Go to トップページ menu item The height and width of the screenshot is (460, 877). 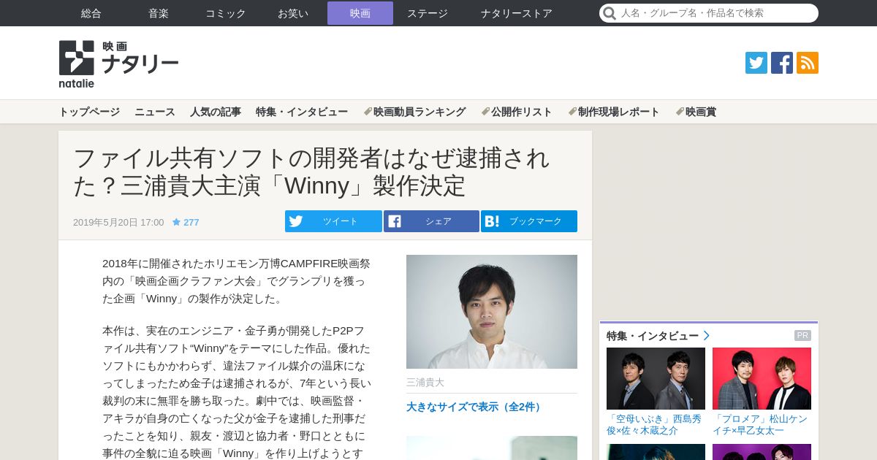coord(89,112)
